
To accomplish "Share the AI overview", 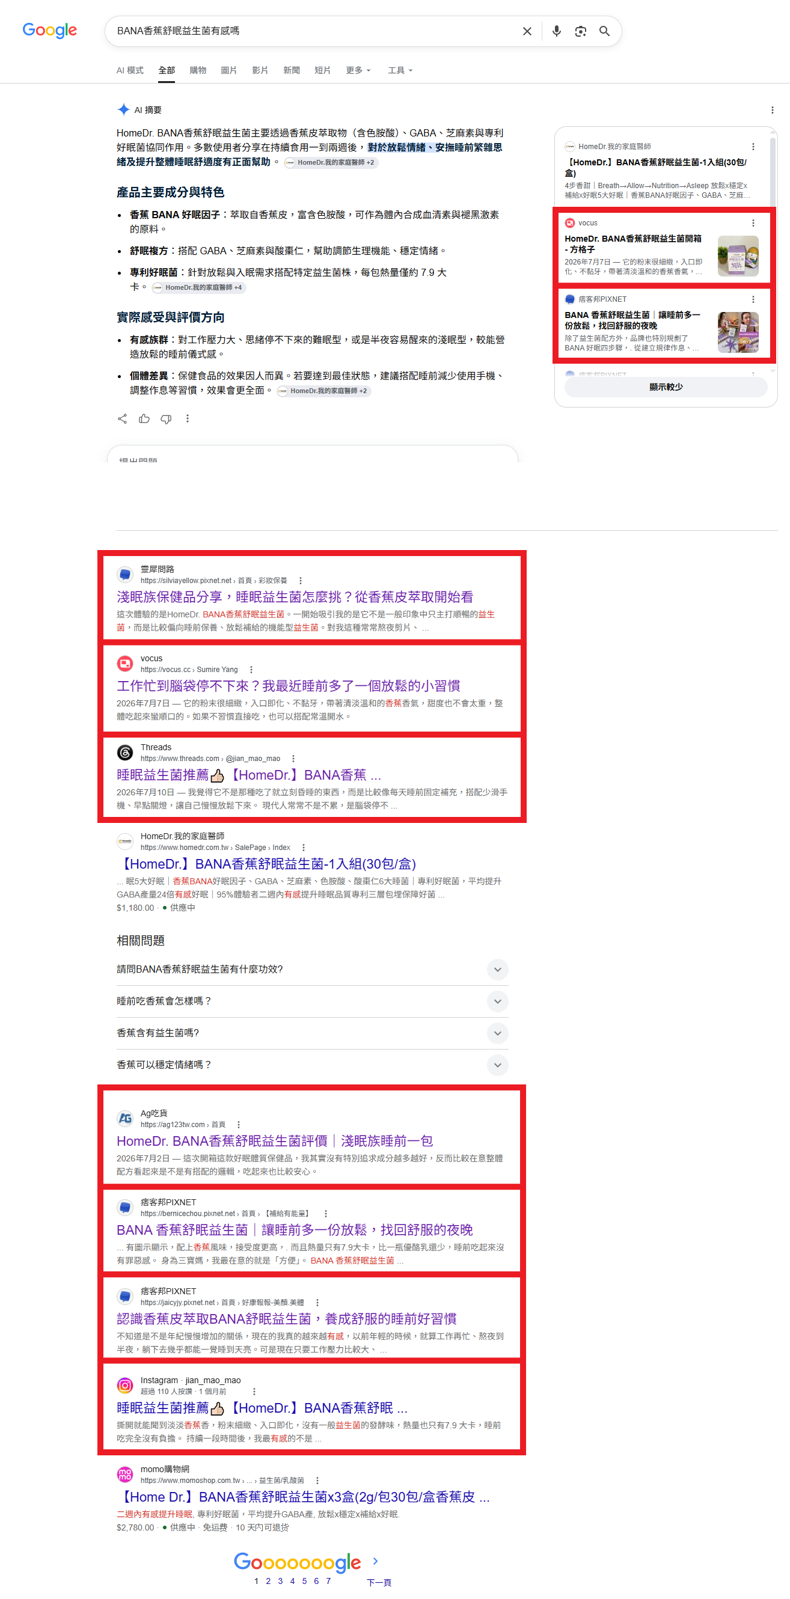I will tap(122, 419).
